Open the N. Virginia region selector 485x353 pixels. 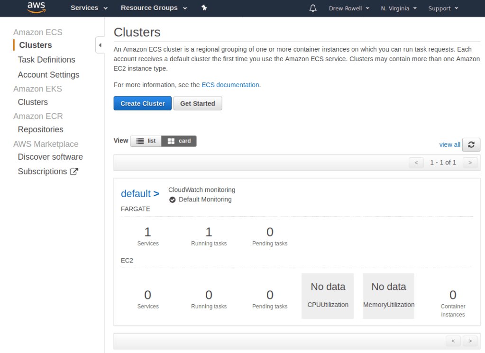click(399, 8)
